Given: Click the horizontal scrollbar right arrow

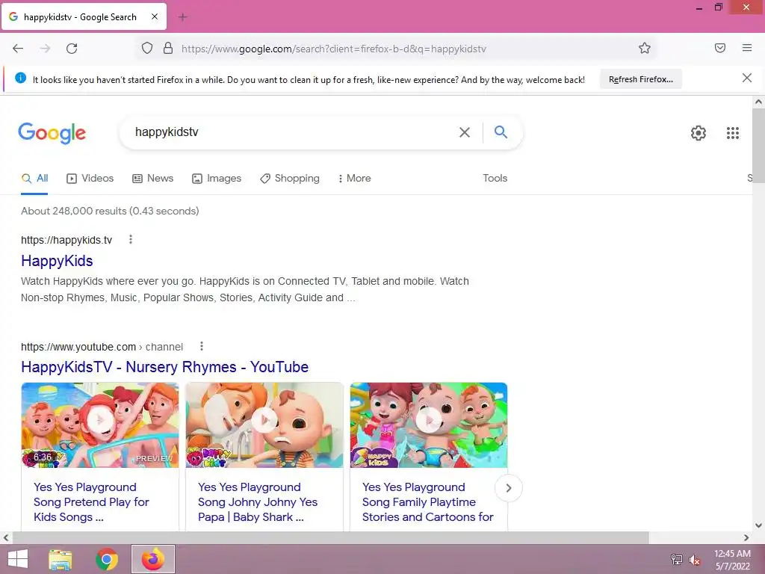Looking at the screenshot, I should [x=746, y=537].
